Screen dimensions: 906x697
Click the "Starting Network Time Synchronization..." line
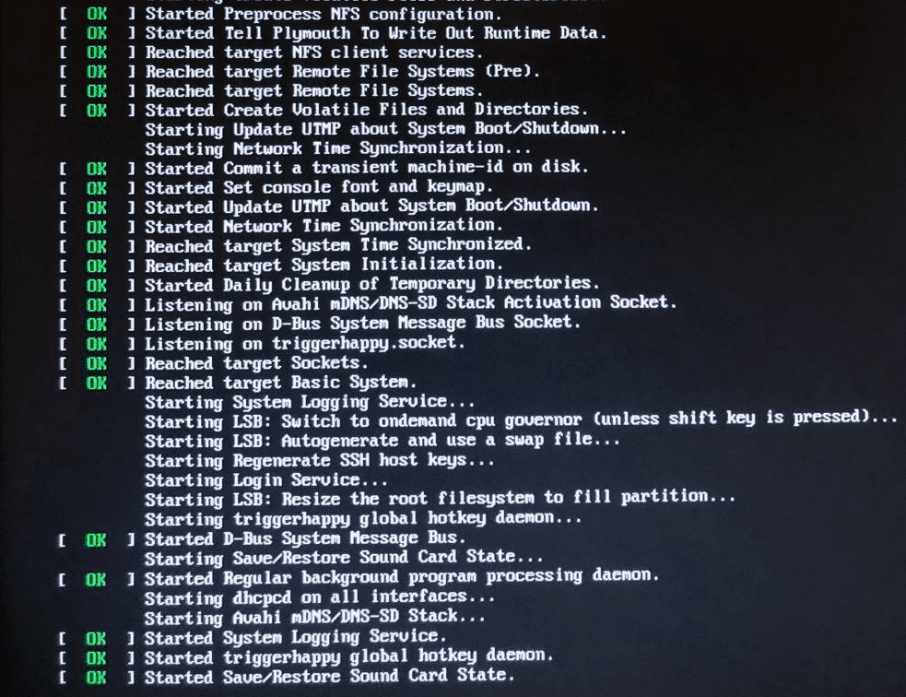click(x=338, y=148)
